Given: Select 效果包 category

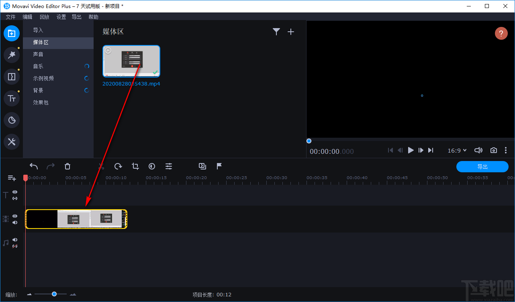Looking at the screenshot, I should pos(58,102).
